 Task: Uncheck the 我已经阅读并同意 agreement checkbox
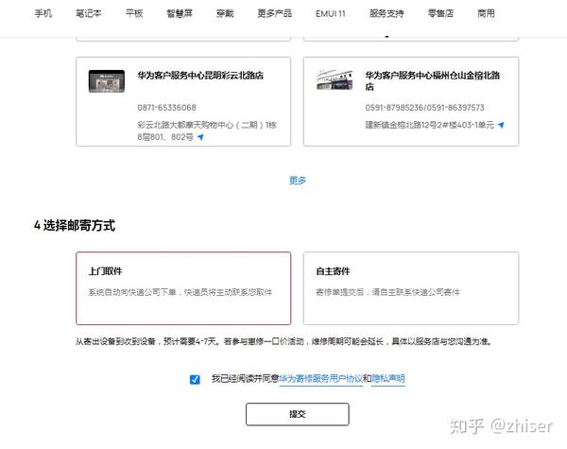195,379
